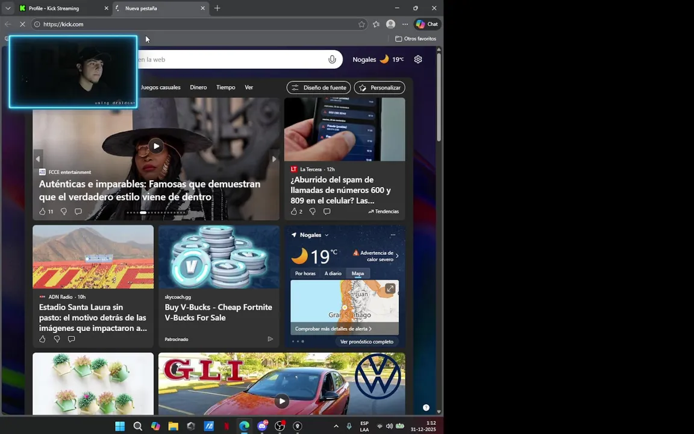Viewport: 694px width, 434px height.
Task: Open the Favorites hub icon in the toolbar
Action: [x=376, y=24]
